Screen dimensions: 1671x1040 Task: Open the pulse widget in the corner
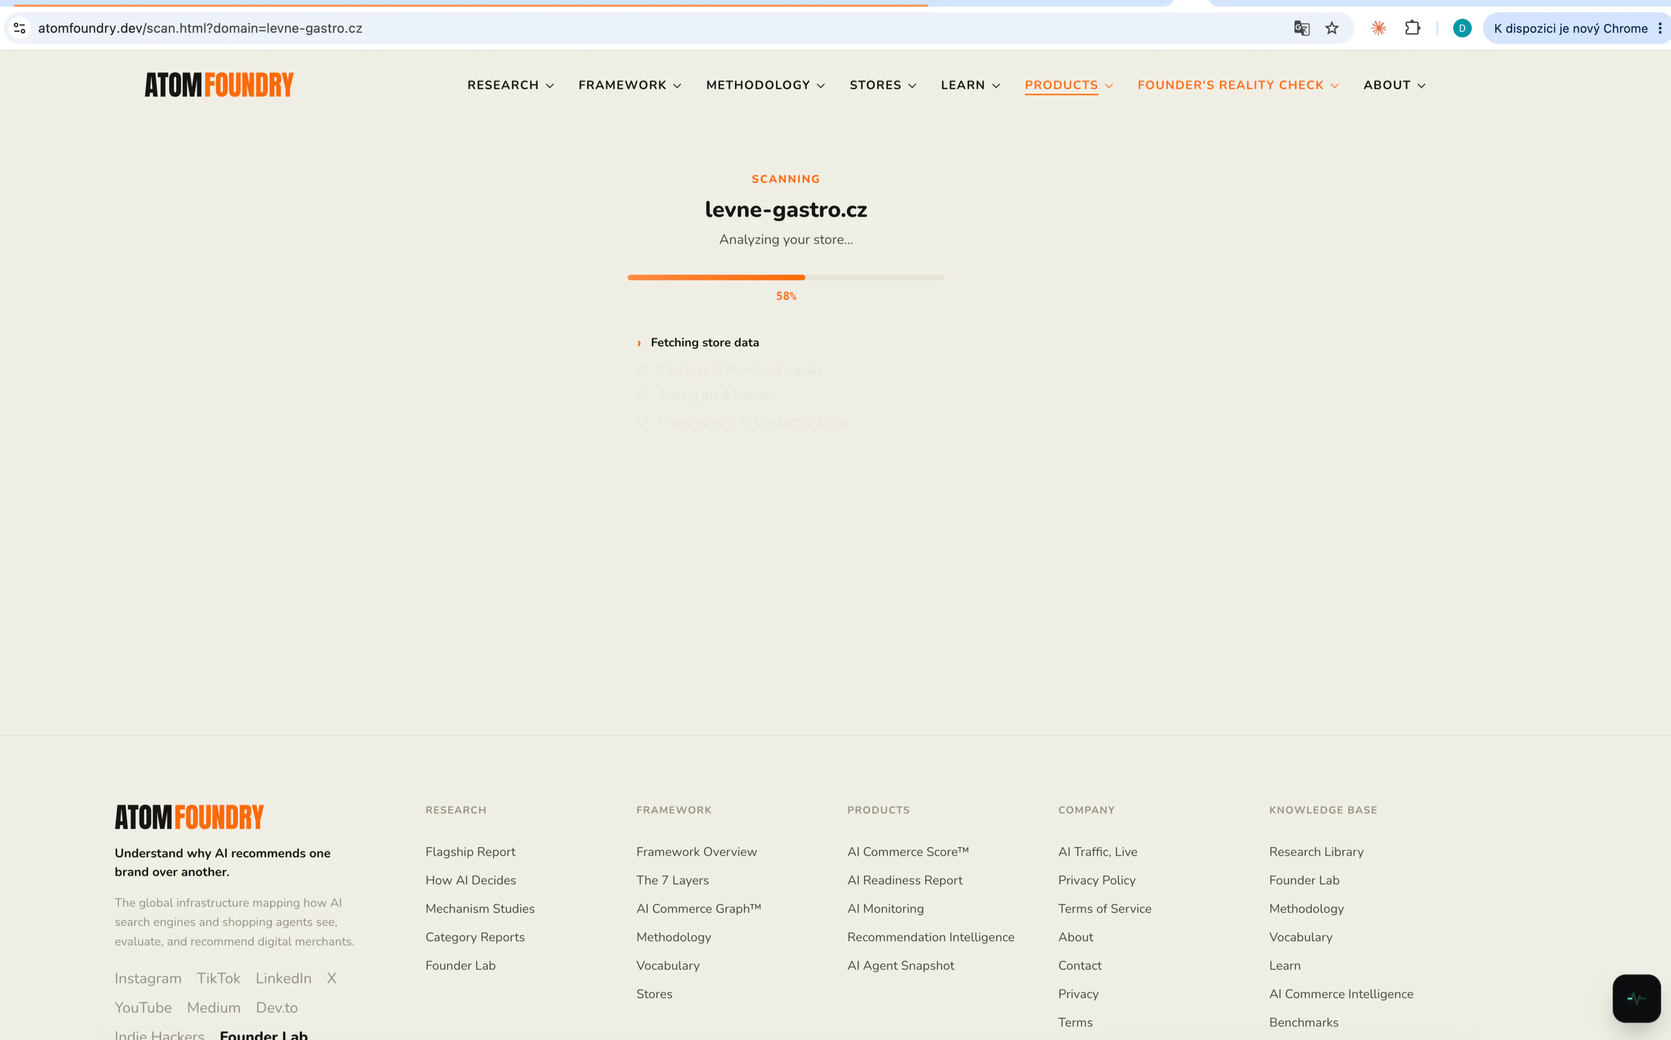[1636, 998]
